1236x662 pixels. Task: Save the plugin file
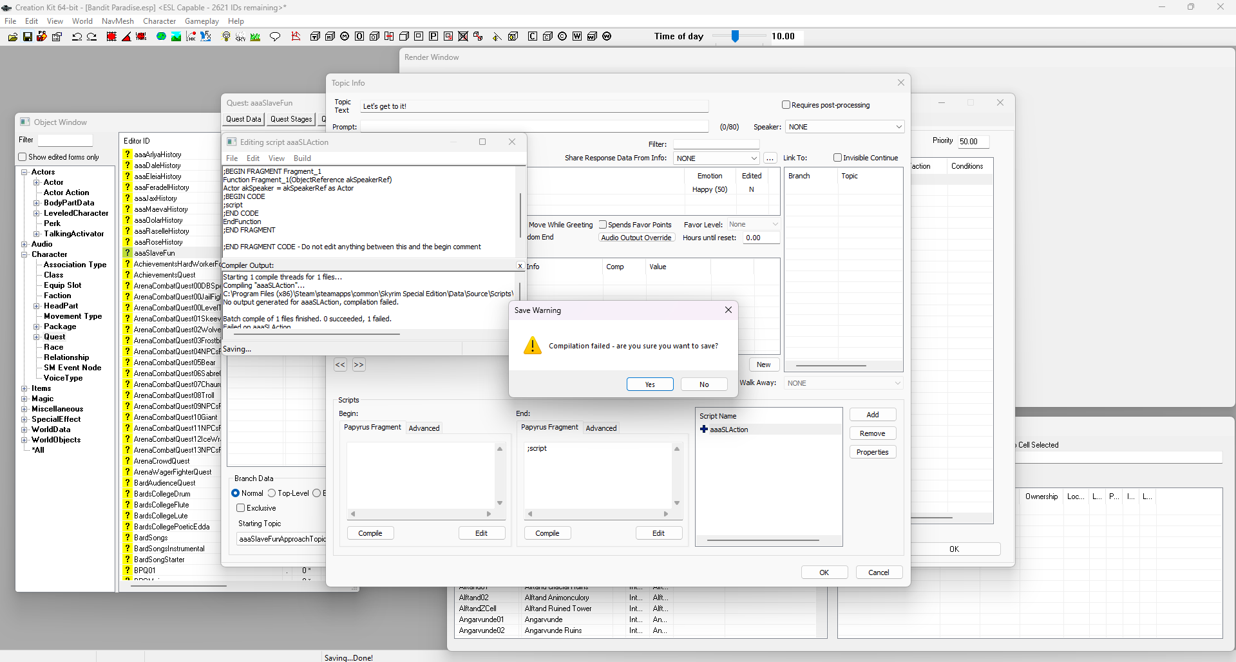(x=27, y=37)
